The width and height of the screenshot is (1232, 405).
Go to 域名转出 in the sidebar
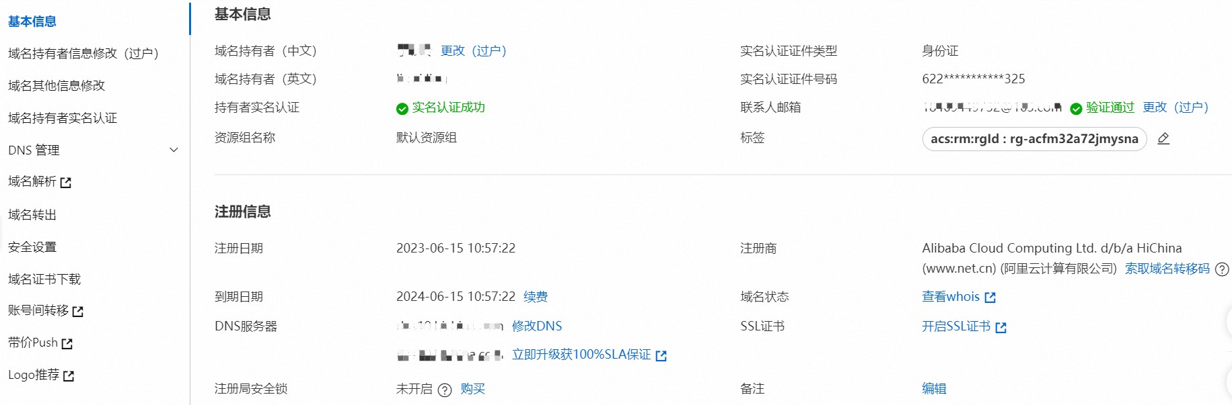pos(32,214)
